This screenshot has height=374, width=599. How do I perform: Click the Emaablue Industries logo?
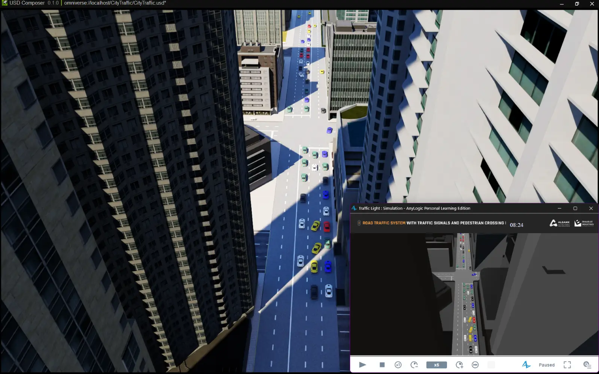pyautogui.click(x=584, y=223)
